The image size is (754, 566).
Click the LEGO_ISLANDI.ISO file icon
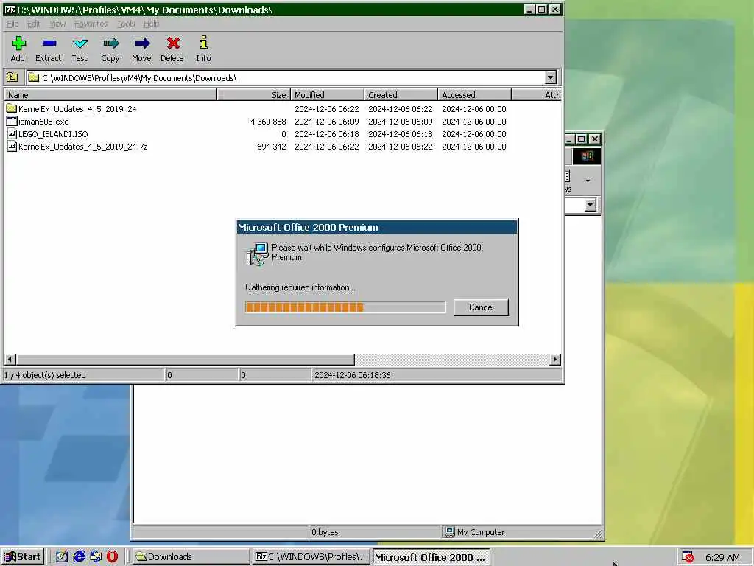[x=12, y=134]
